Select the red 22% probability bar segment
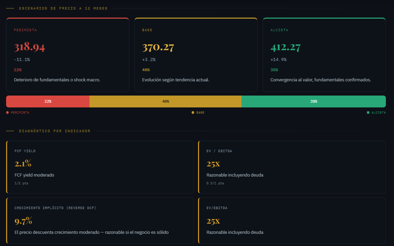The image size is (394, 246). (x=48, y=101)
